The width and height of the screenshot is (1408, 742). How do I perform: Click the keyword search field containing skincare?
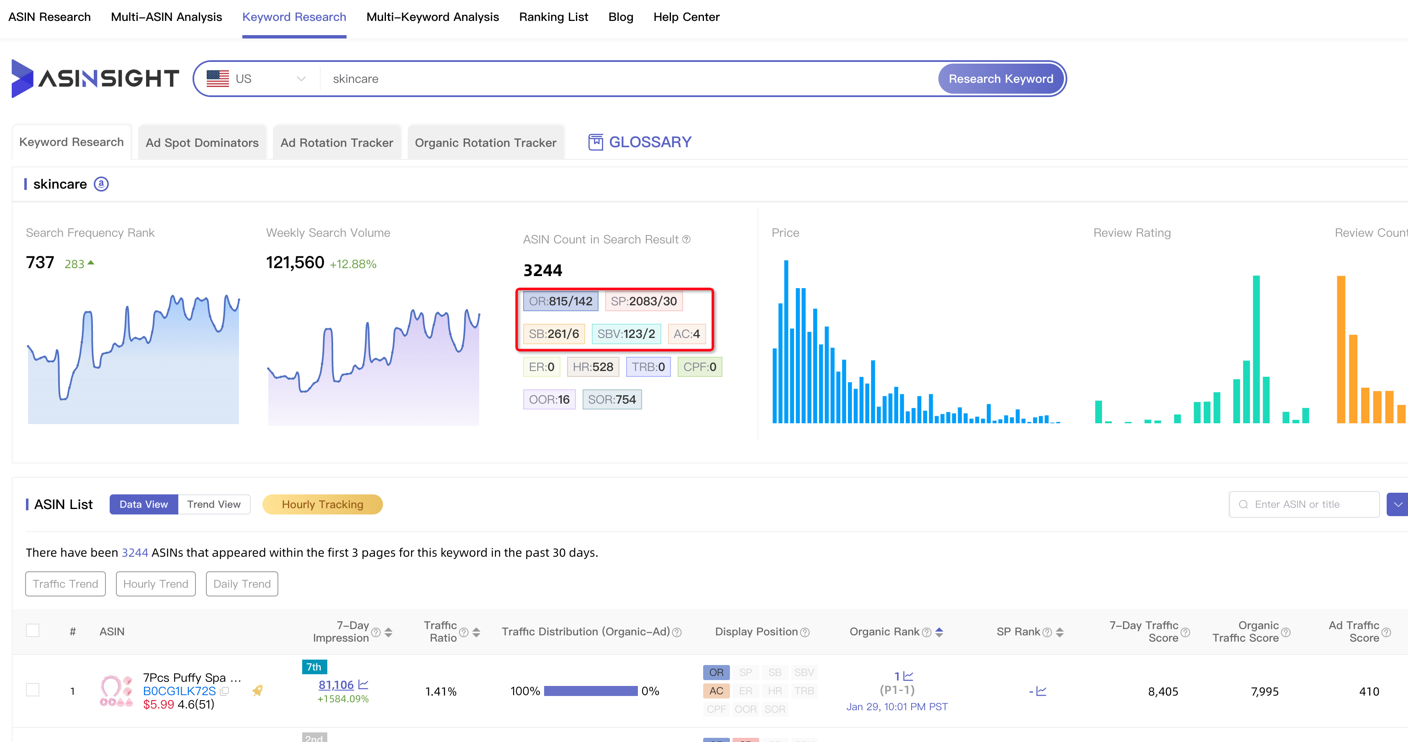(629, 79)
